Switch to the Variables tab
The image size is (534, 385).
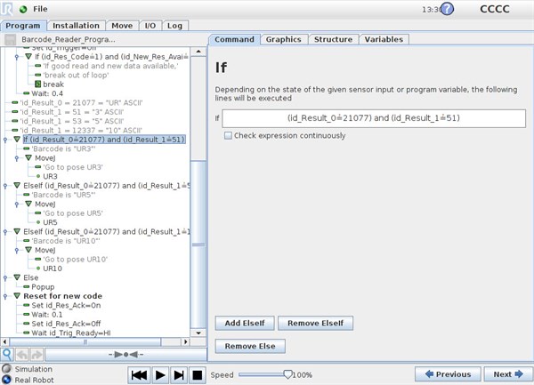[384, 39]
